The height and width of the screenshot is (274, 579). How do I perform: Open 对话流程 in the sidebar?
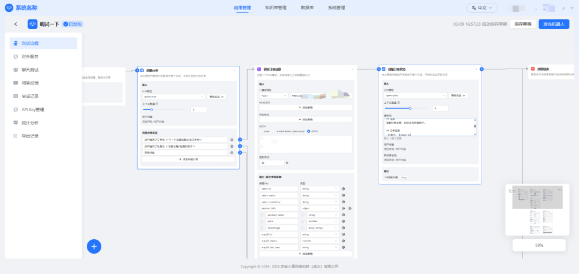click(x=43, y=43)
